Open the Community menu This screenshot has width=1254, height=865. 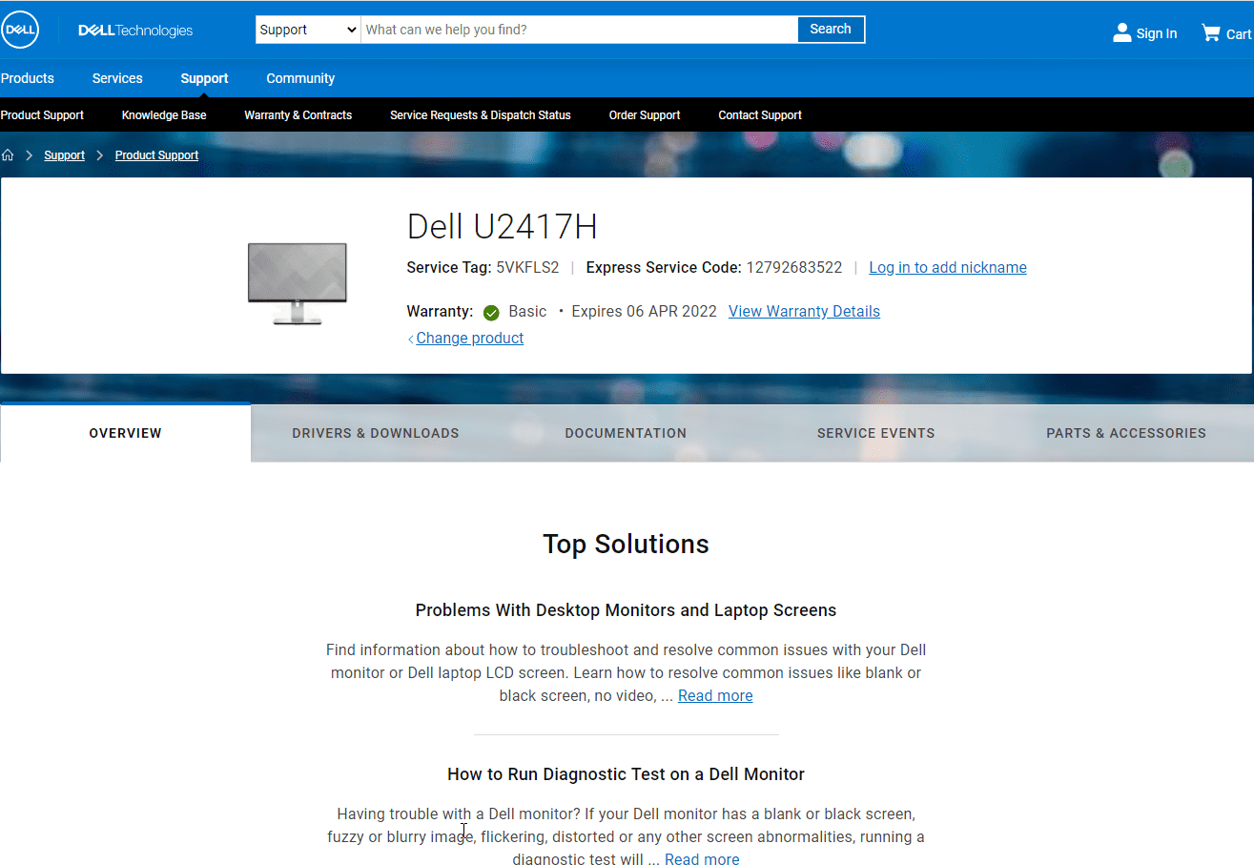tap(300, 78)
